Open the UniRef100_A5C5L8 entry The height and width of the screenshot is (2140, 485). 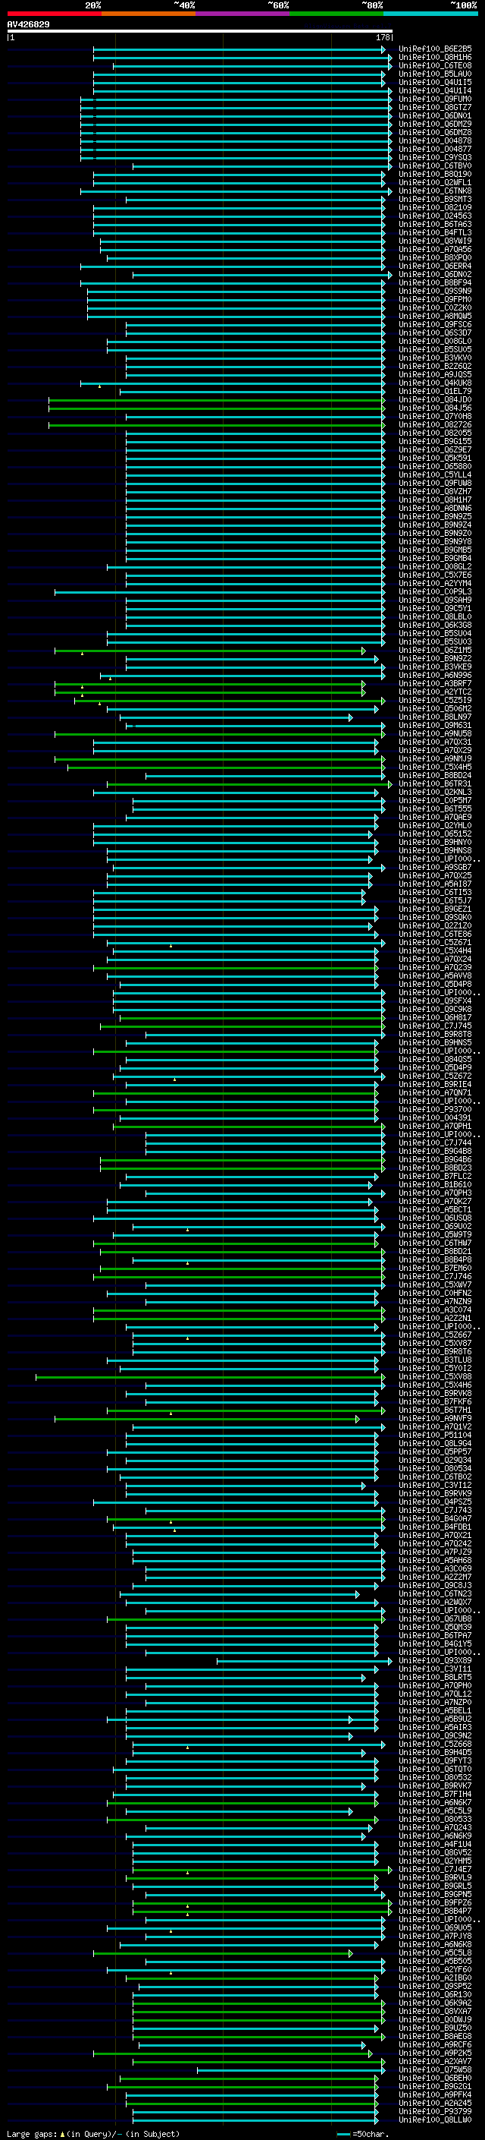pos(435,1953)
